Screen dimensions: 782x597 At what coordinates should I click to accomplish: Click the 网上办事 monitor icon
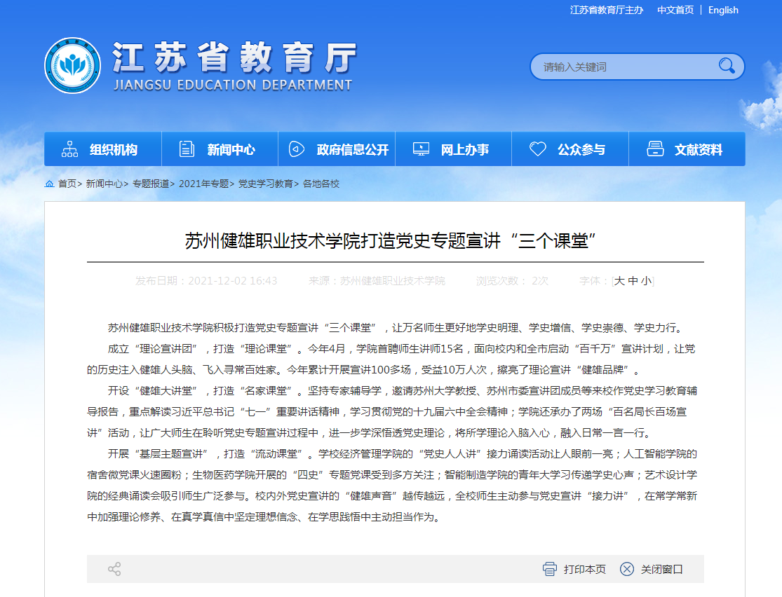(x=421, y=149)
